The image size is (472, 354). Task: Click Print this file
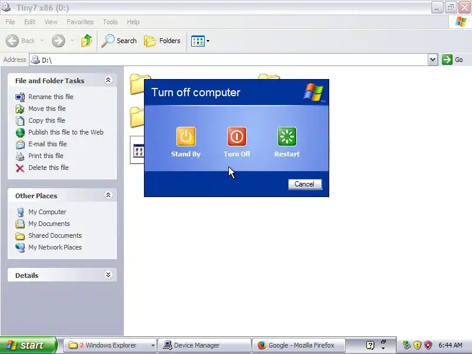46,156
